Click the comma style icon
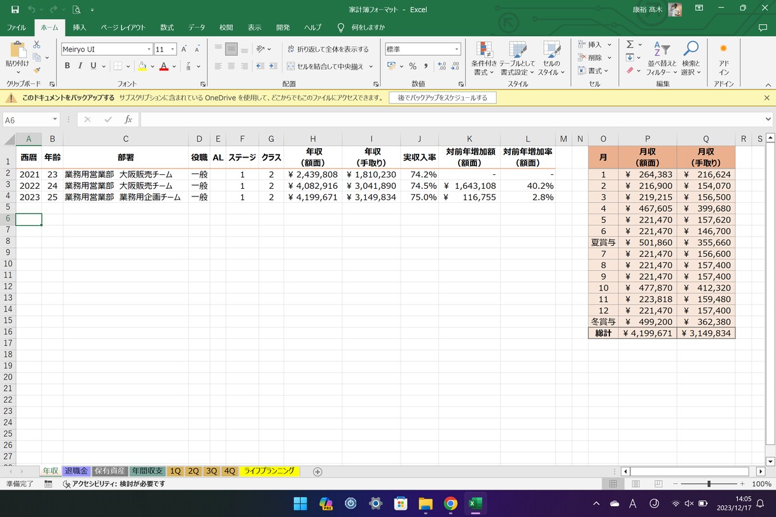This screenshot has height=517, width=776. [426, 66]
